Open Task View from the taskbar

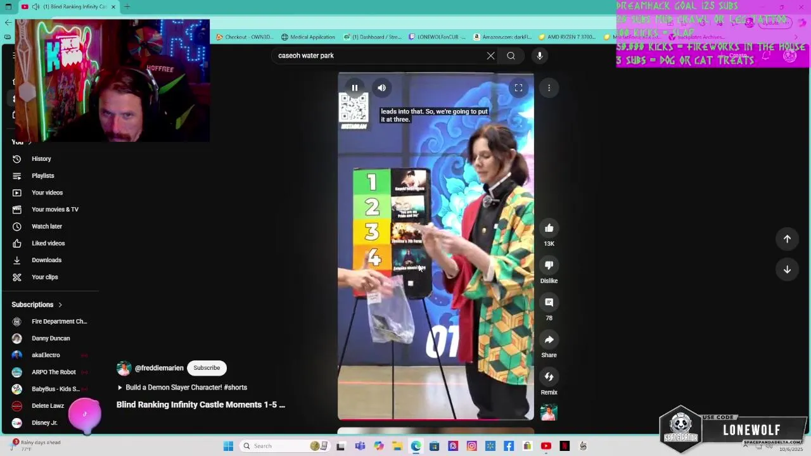[341, 446]
